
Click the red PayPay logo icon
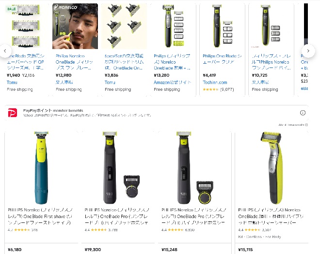click(x=13, y=113)
